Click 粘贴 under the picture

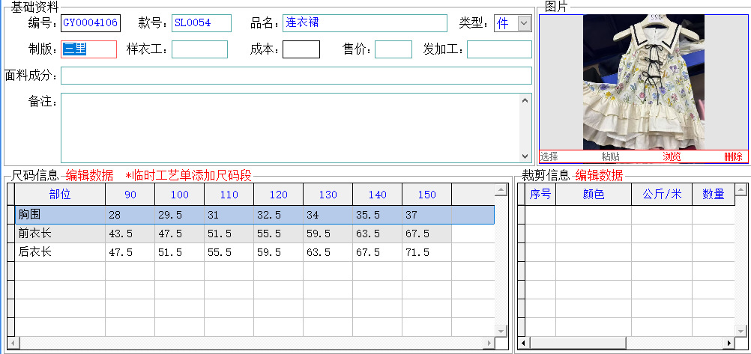click(611, 156)
